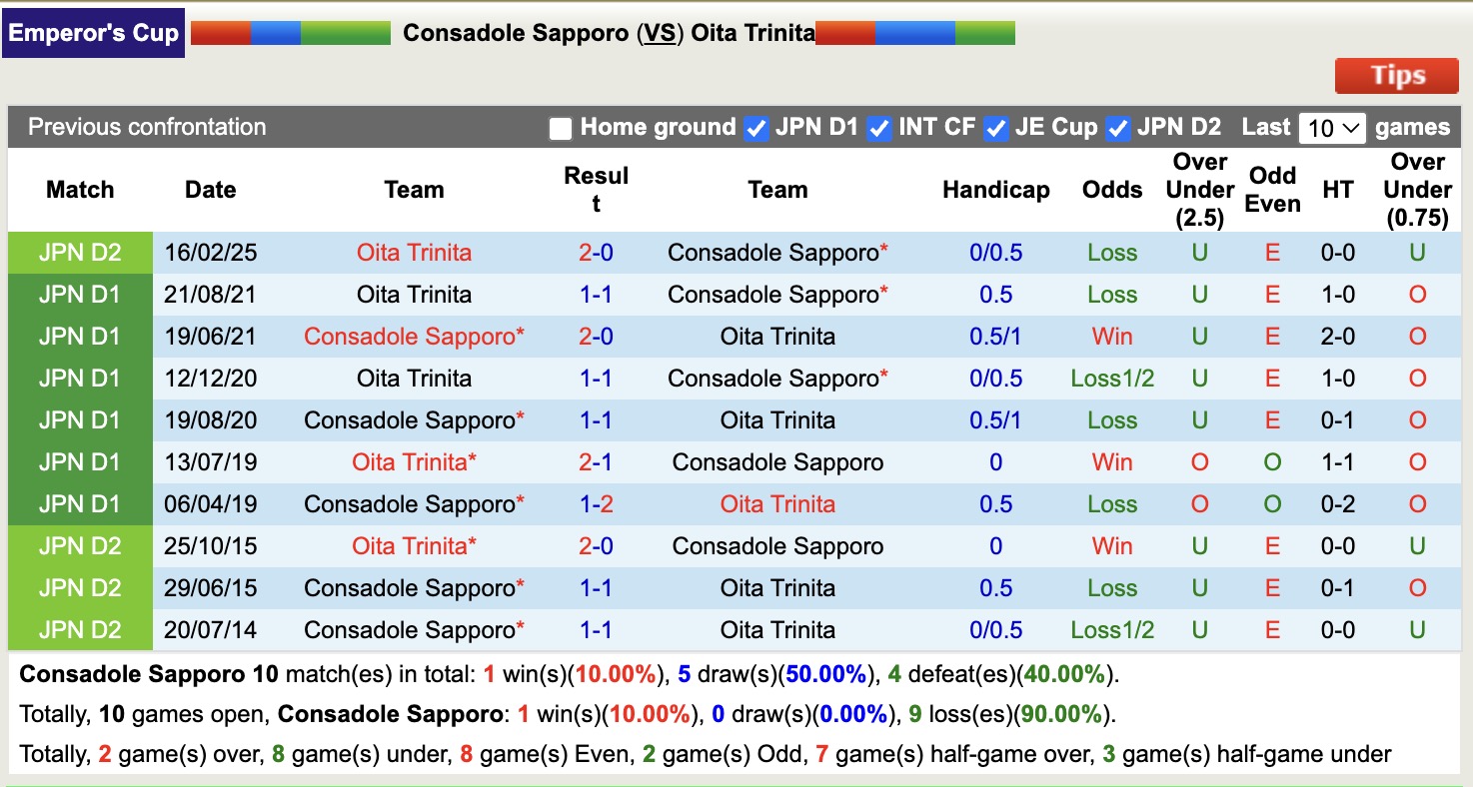1473x787 pixels.
Task: Expand the INT CF checkbox filter
Action: [x=878, y=128]
